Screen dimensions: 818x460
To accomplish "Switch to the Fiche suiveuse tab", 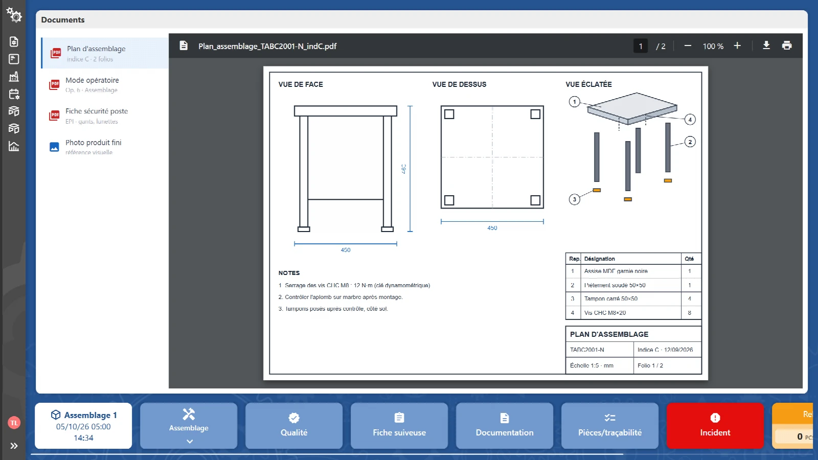I will 399,426.
